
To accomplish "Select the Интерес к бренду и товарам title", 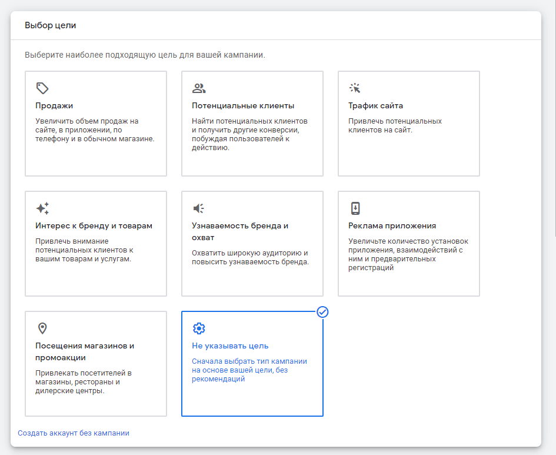I will coord(94,226).
